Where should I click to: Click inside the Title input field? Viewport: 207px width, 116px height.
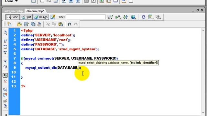point(86,17)
